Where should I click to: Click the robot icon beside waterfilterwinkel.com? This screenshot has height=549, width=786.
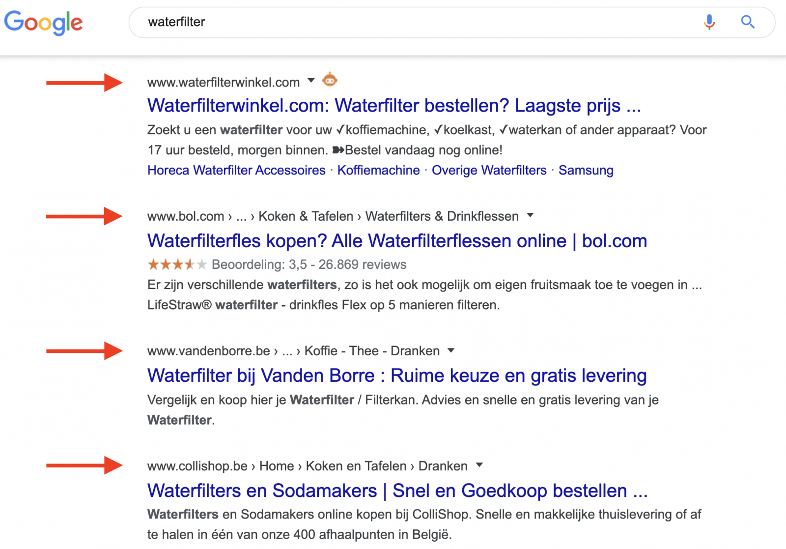(x=330, y=80)
